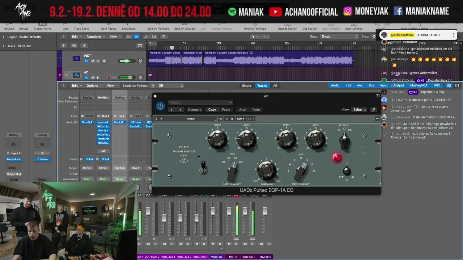Mute the INST track
The image size is (463, 260).
coord(93,61)
